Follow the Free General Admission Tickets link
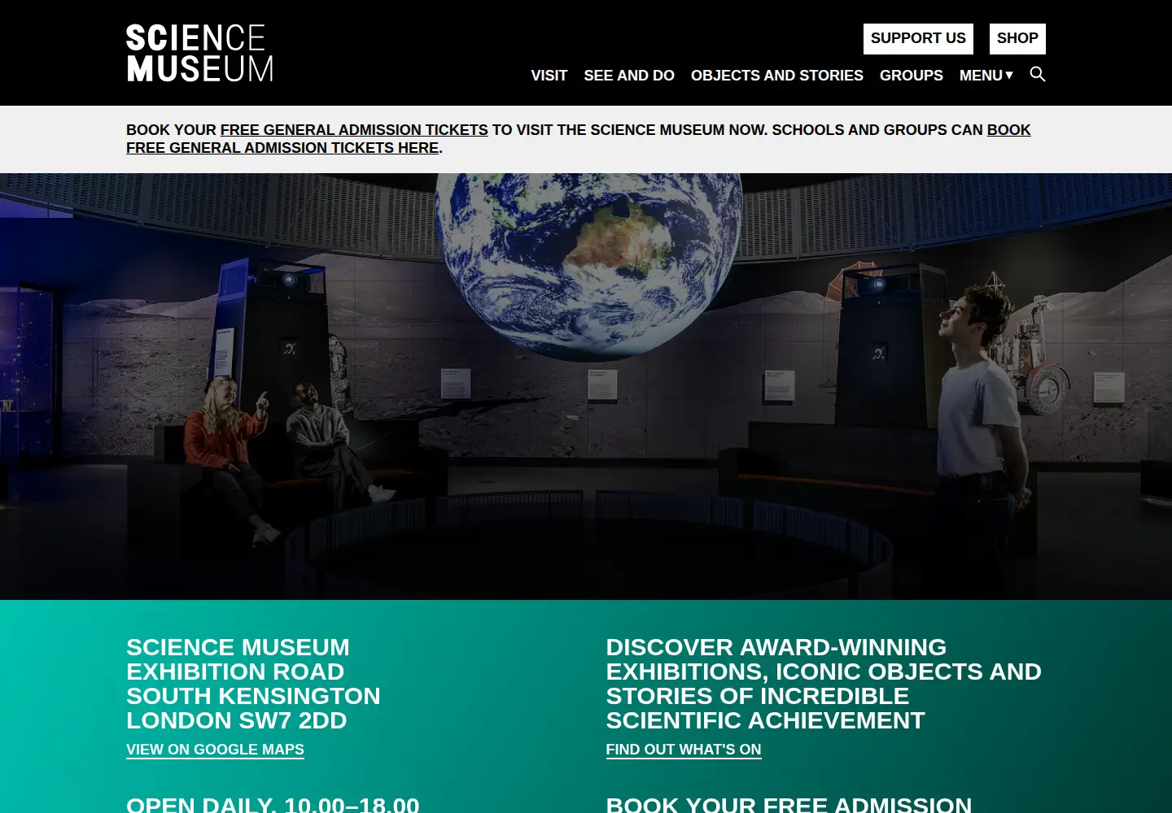 354,130
